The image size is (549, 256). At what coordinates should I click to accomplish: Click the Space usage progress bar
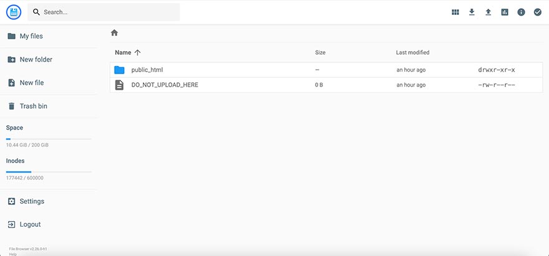point(49,139)
